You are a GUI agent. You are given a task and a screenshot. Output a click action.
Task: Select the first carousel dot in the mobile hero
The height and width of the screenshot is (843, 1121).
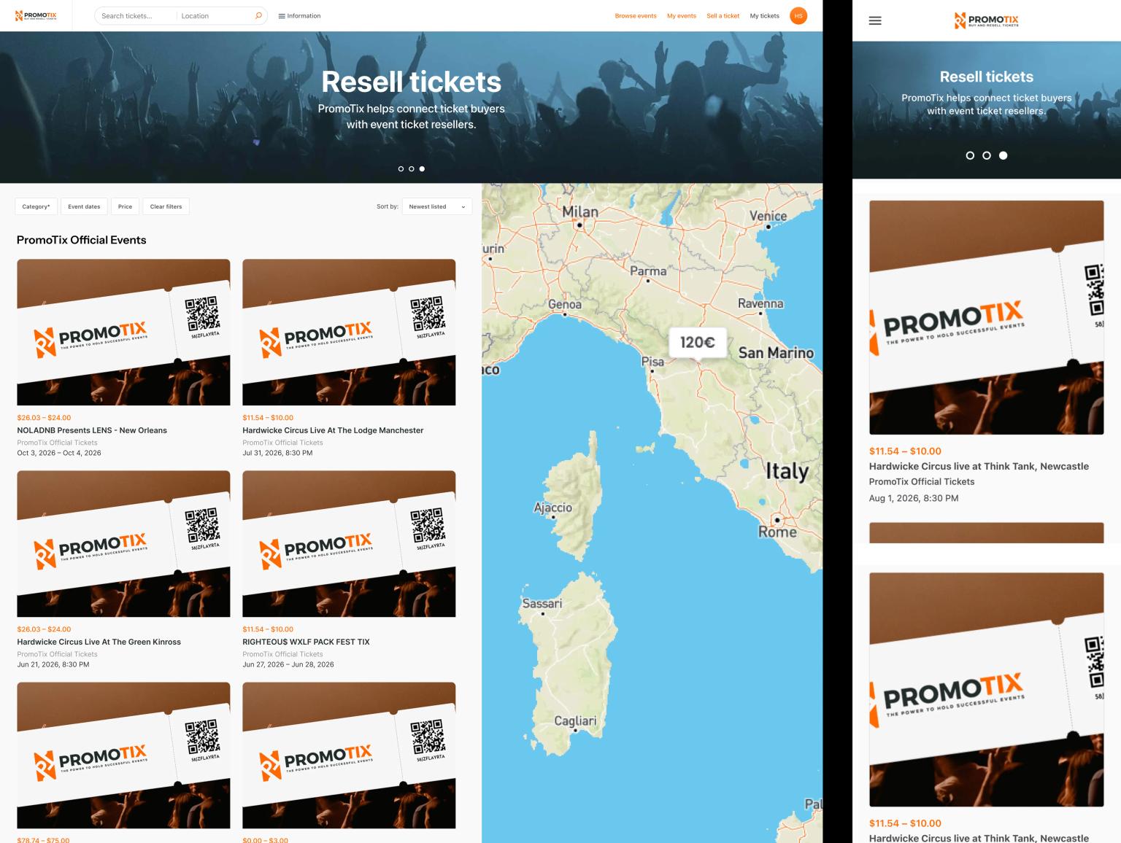tap(970, 155)
